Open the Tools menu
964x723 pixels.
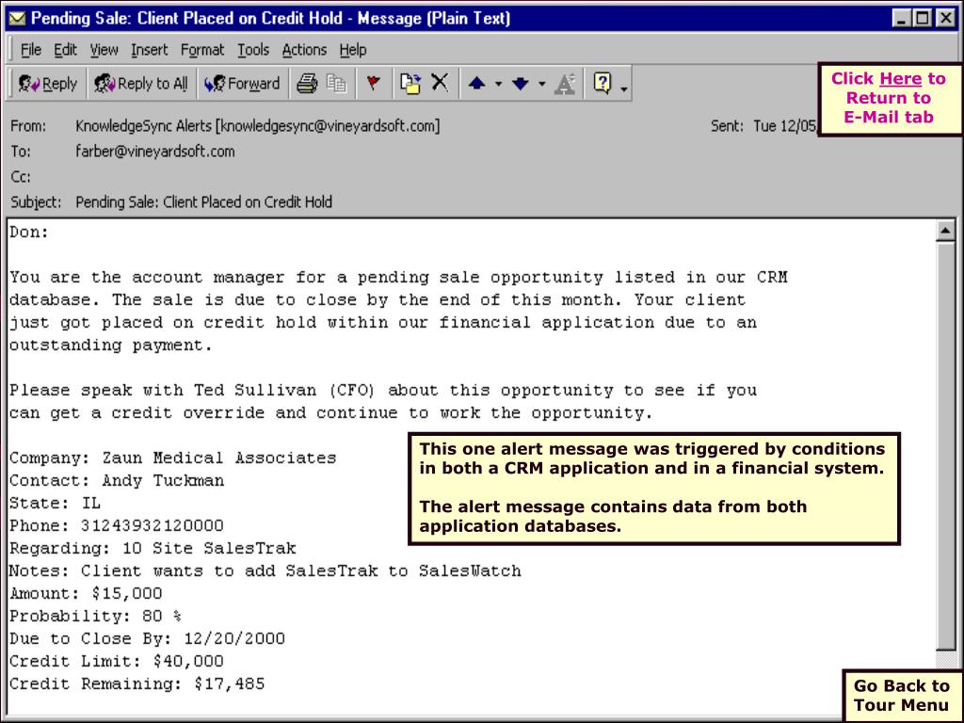tap(253, 50)
